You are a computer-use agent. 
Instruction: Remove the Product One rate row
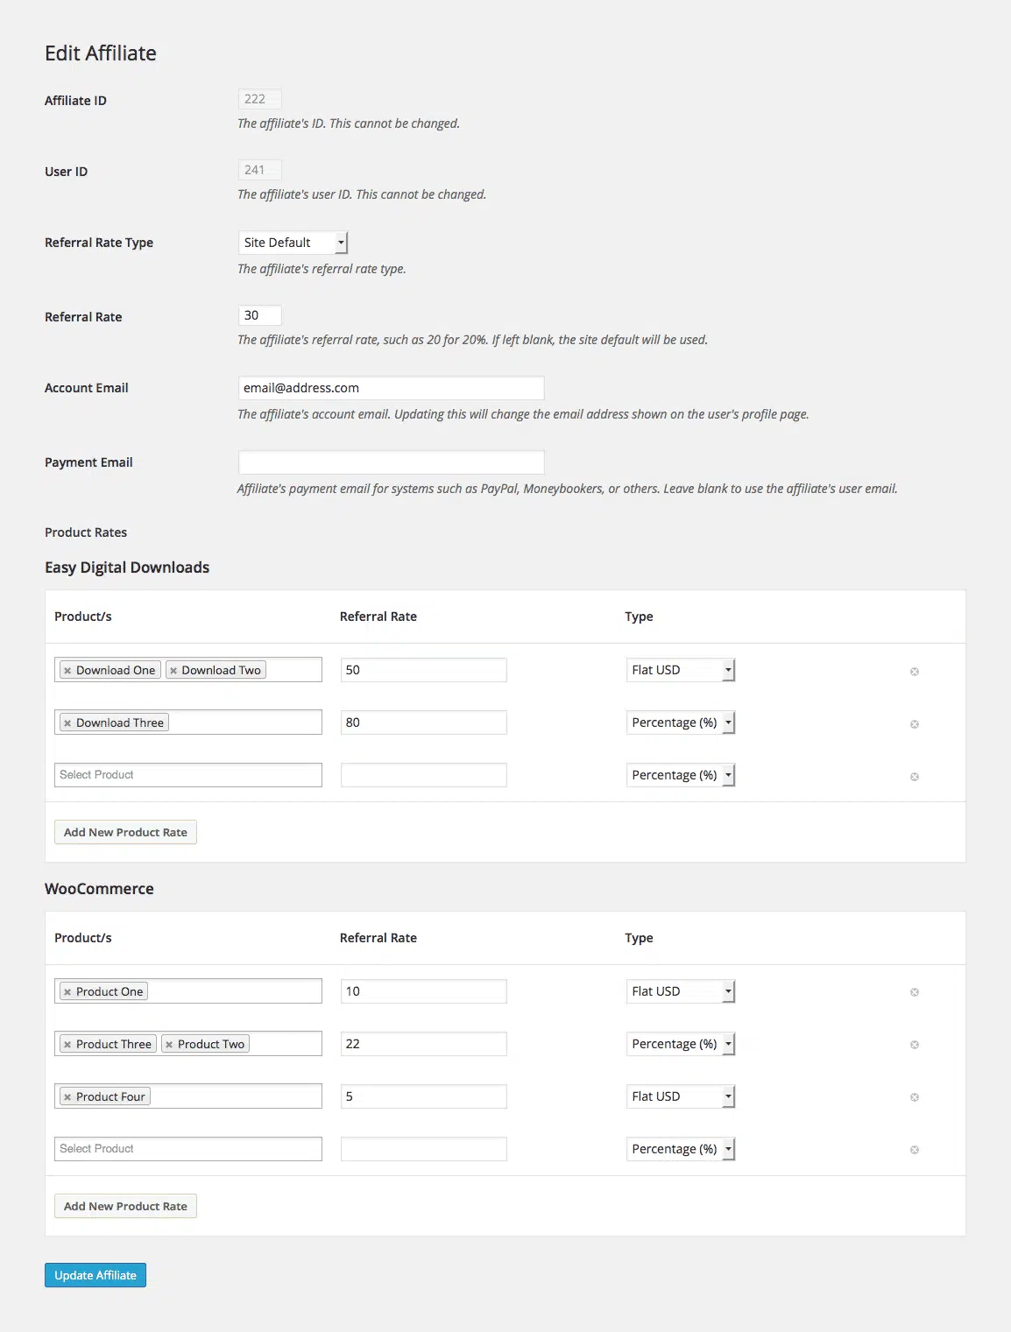point(915,992)
